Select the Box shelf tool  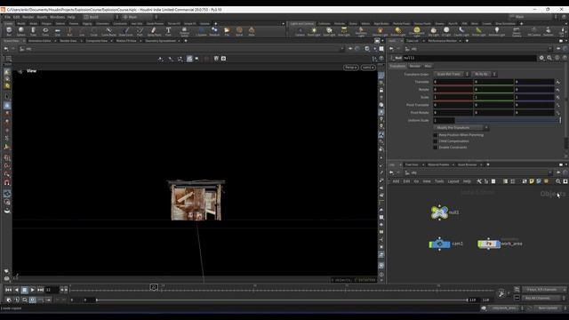9,32
